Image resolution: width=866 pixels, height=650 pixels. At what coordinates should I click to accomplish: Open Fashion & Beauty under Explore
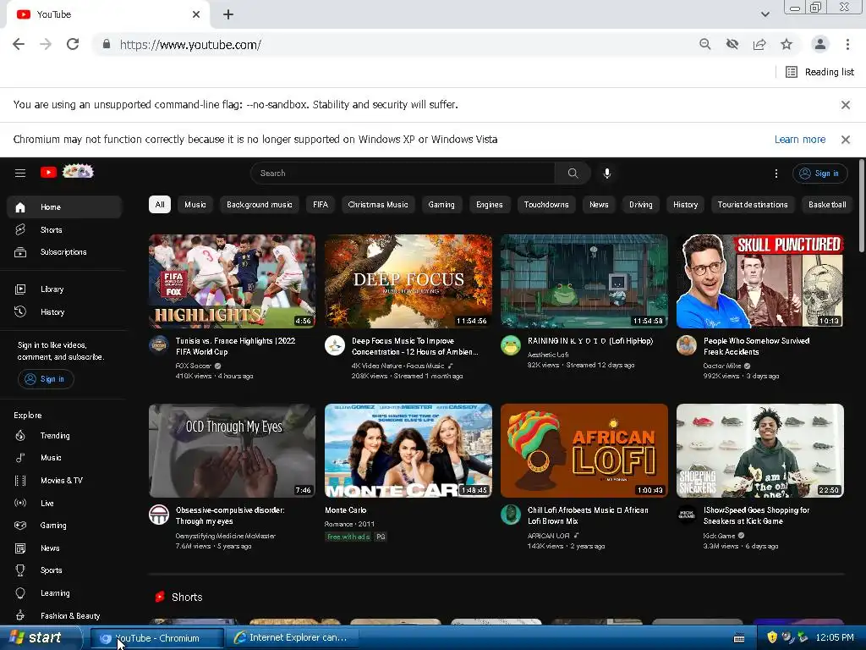tap(64, 615)
